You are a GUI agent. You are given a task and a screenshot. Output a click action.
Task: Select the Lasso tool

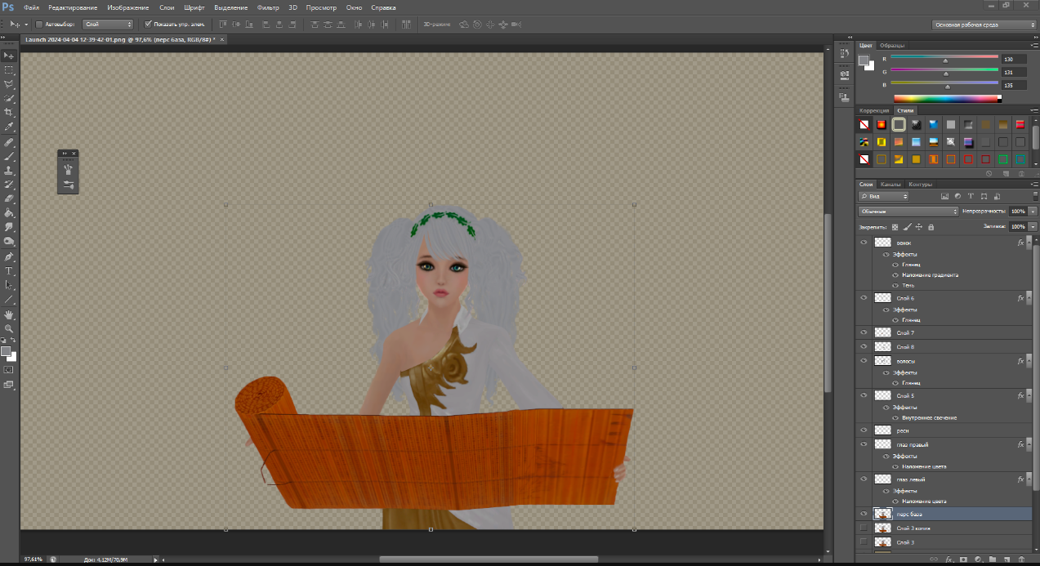(9, 84)
